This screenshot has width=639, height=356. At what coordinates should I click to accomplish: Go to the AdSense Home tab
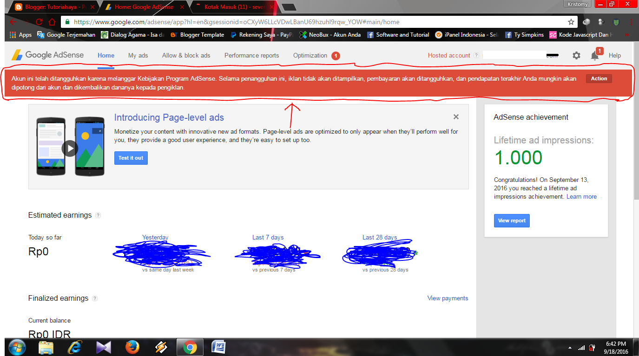[106, 56]
